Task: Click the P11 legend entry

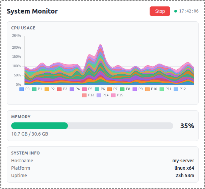Action: [165, 89]
